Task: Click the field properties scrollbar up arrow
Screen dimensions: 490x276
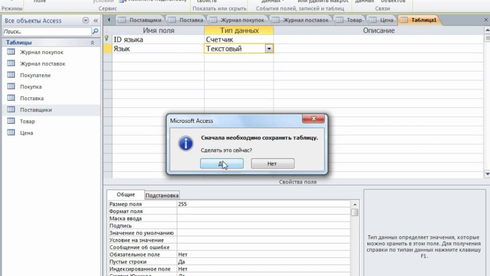Action: point(355,204)
